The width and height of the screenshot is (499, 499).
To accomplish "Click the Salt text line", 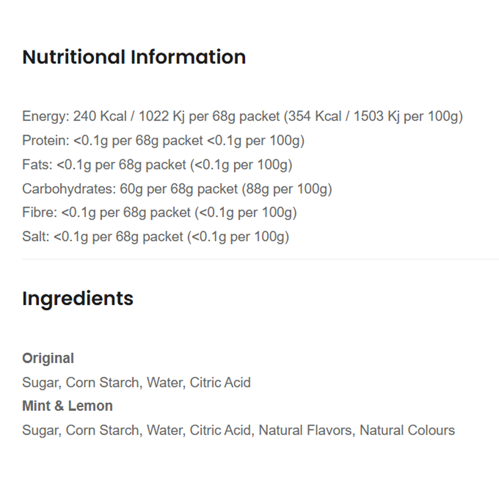I will tap(156, 237).
